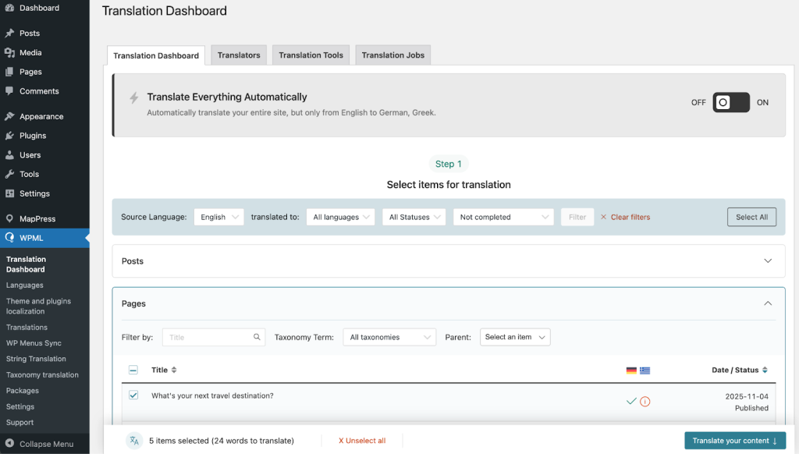Open the Not completed dropdown
Image resolution: width=799 pixels, height=454 pixels.
(x=503, y=217)
